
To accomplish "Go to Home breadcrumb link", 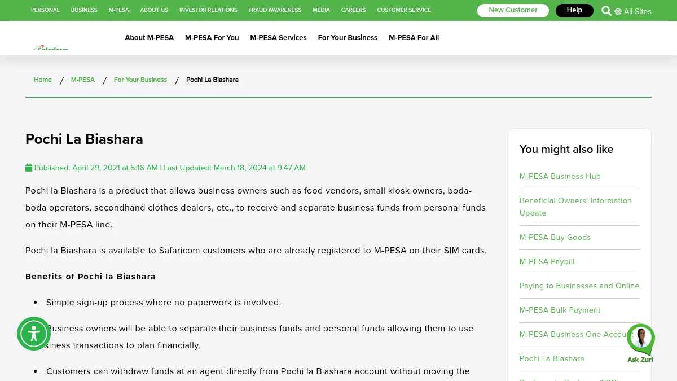I will click(43, 80).
